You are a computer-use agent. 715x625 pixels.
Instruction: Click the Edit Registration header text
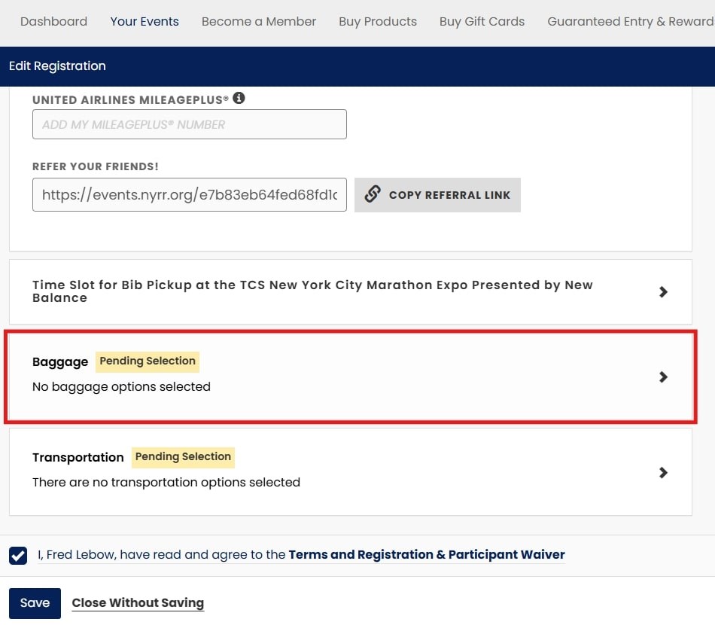pos(57,66)
